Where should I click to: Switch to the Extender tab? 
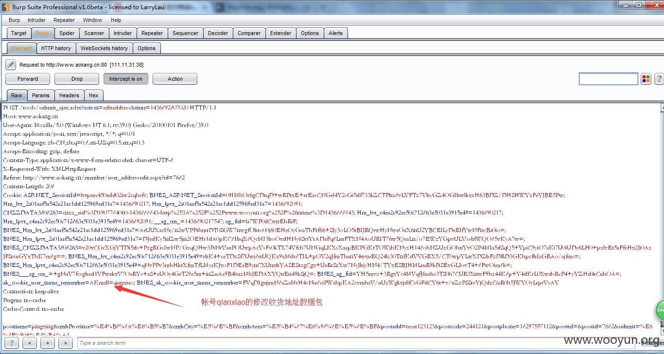(x=281, y=33)
